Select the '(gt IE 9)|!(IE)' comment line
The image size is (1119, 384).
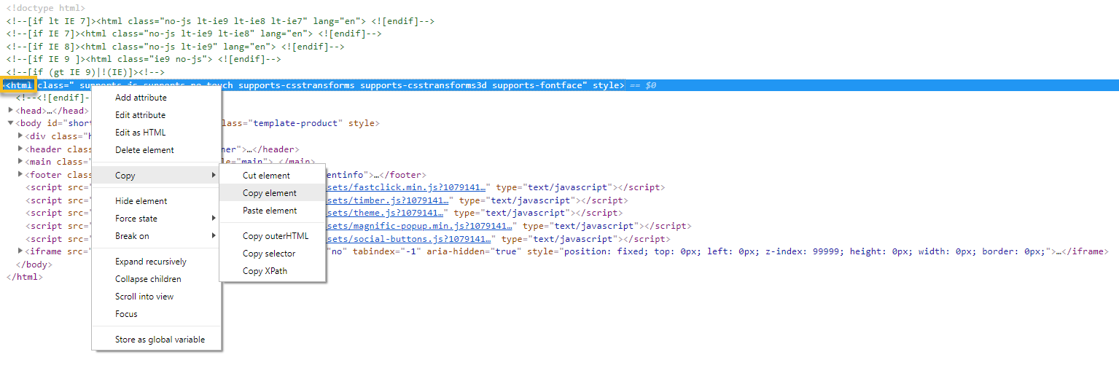[x=86, y=72]
